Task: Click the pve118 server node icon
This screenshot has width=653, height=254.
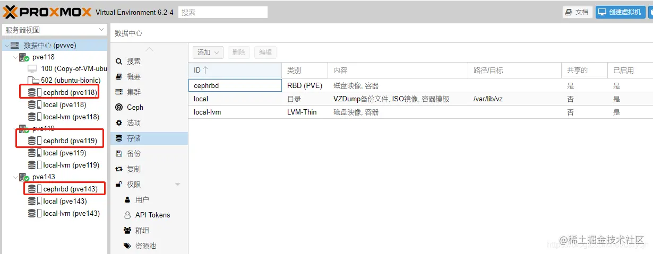Action: pos(24,57)
